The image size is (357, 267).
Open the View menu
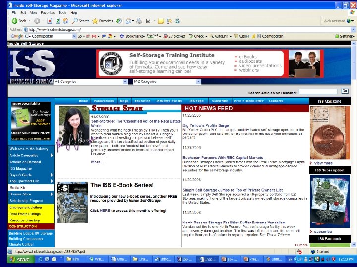(34, 13)
